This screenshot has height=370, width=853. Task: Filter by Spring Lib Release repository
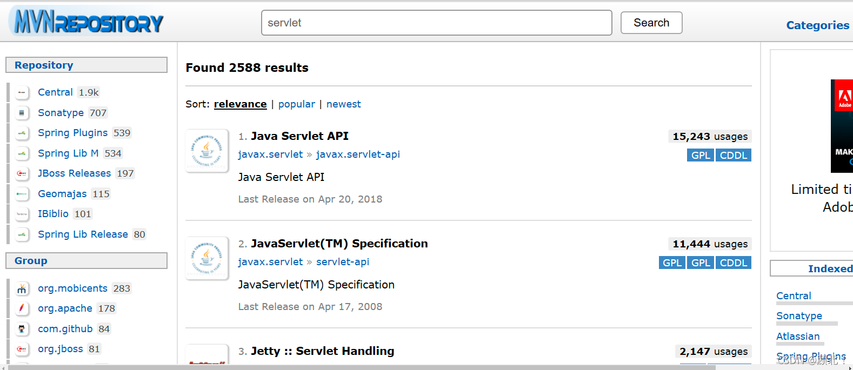[x=83, y=234]
